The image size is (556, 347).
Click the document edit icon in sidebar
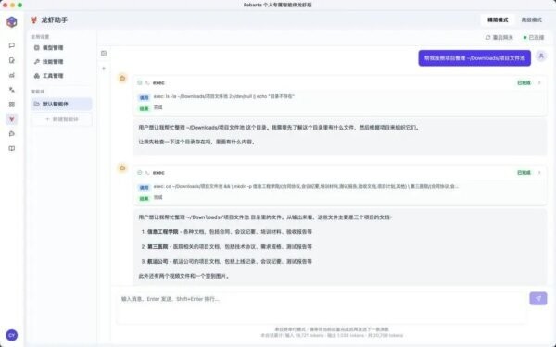pos(12,60)
